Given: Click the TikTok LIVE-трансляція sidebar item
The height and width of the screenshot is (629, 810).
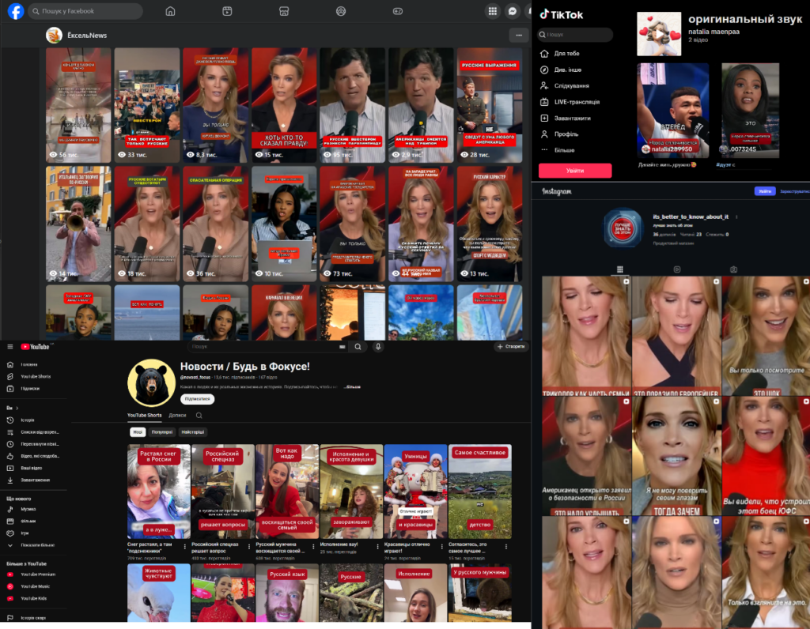Looking at the screenshot, I should coord(576,102).
